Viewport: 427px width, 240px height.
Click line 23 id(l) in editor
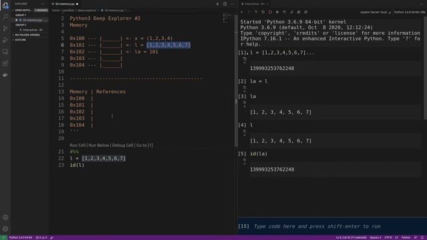77,165
